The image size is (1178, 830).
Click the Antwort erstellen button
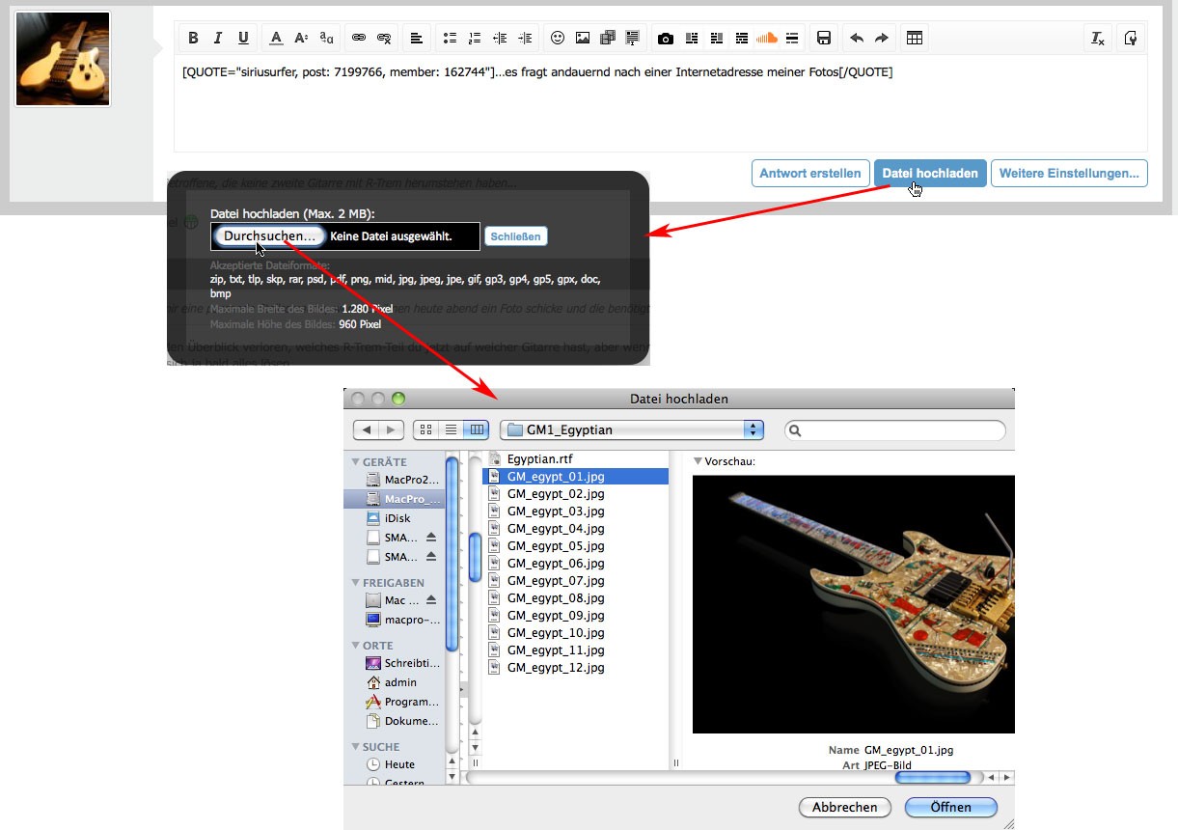[810, 174]
